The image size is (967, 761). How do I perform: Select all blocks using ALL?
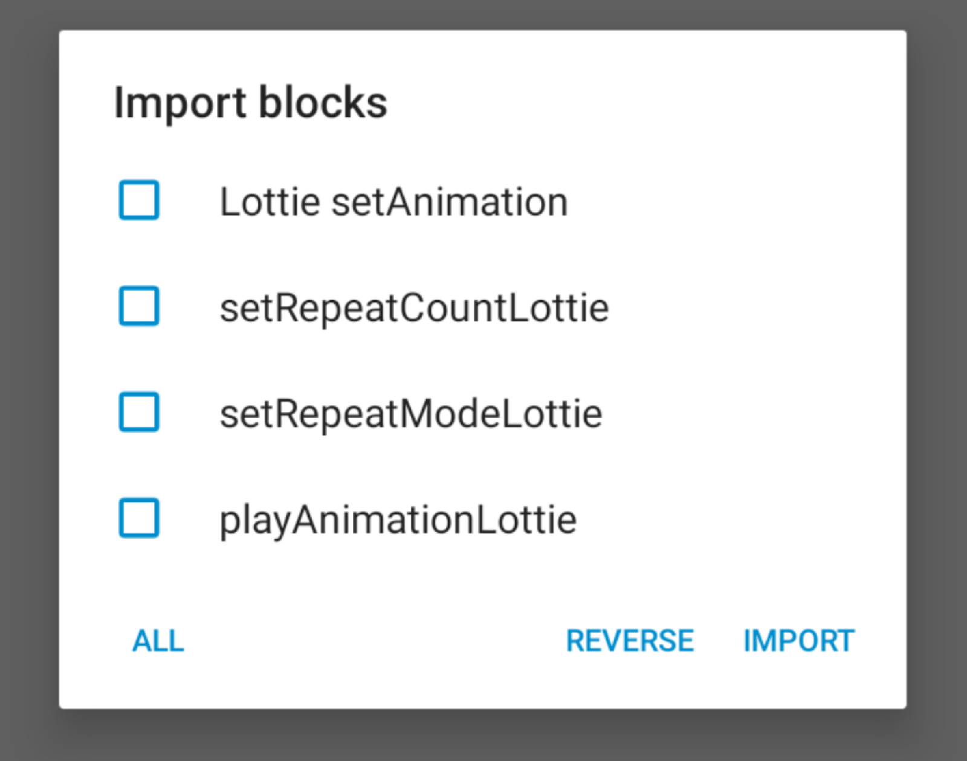click(158, 641)
